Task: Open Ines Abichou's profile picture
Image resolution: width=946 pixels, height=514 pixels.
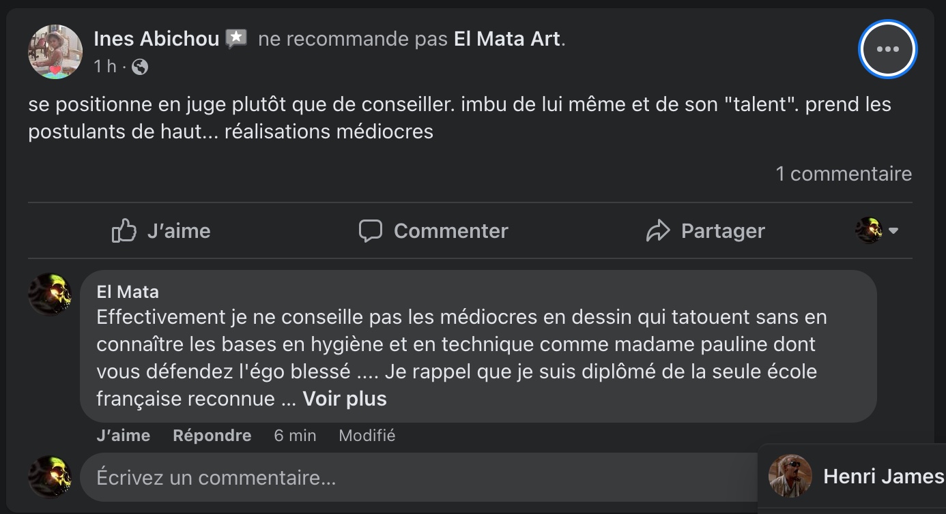Action: [x=55, y=52]
